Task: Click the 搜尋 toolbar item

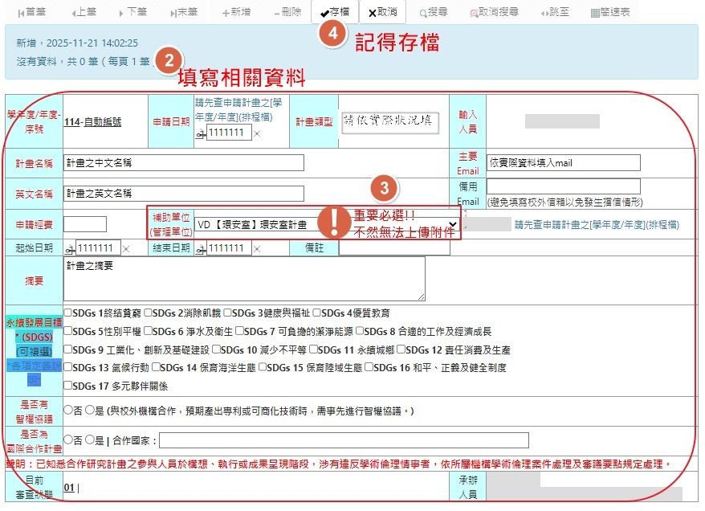Action: point(433,13)
